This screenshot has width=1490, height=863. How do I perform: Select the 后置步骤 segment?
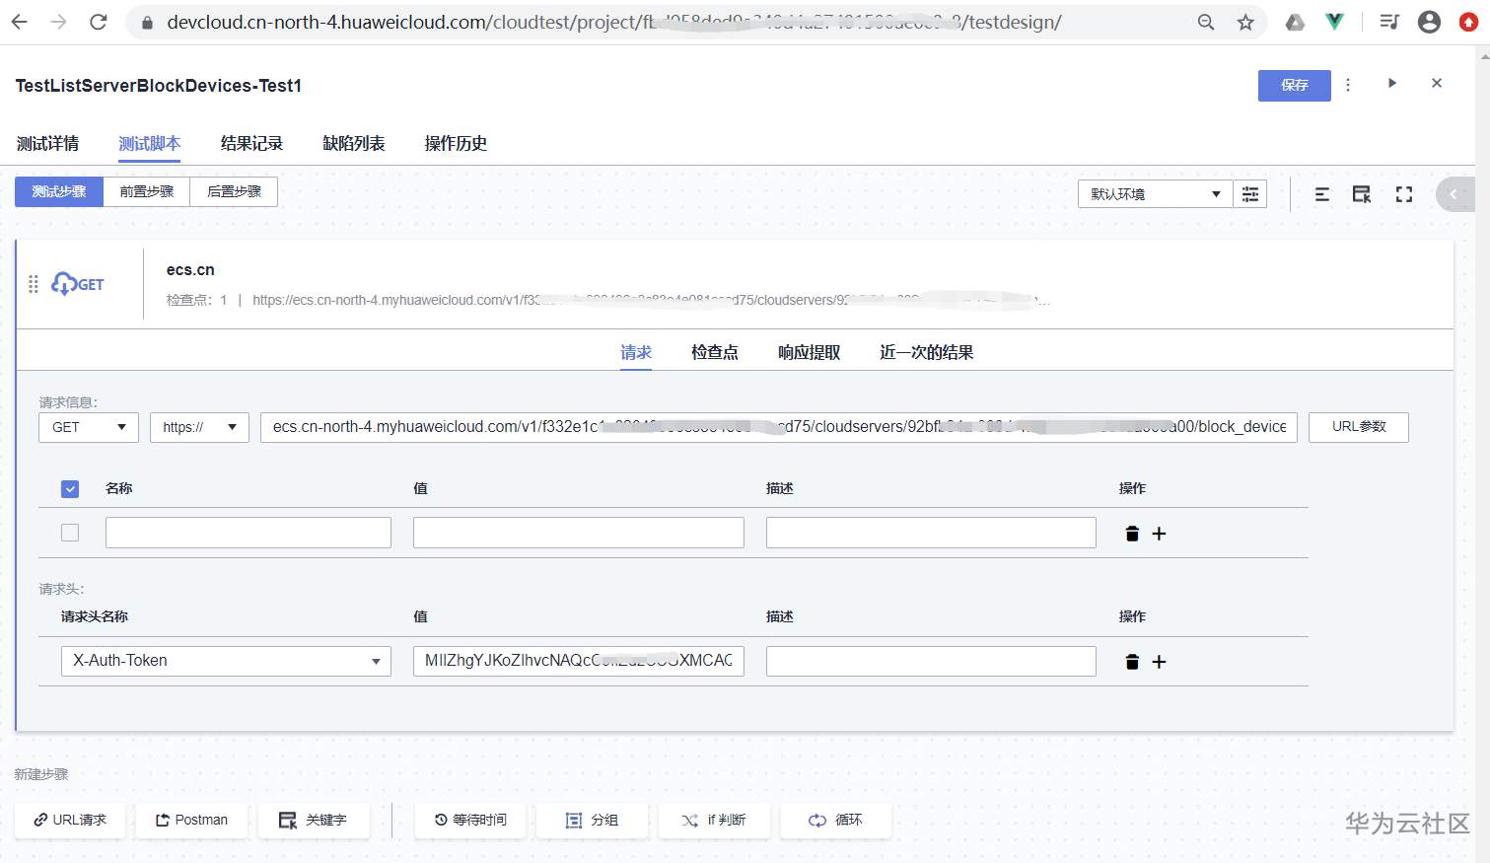[x=234, y=191]
